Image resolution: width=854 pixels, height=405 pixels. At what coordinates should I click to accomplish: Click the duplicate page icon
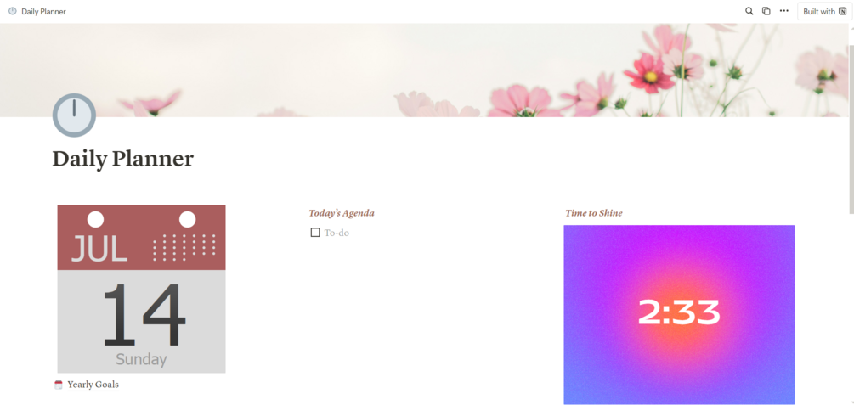click(766, 11)
